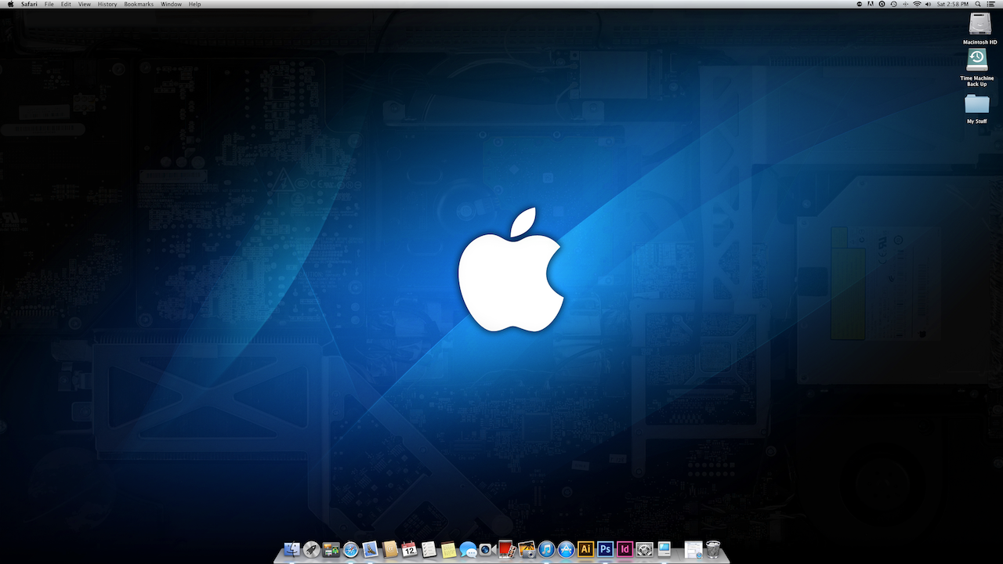The height and width of the screenshot is (564, 1003).
Task: Launch Adobe InDesign Id icon
Action: pos(625,549)
